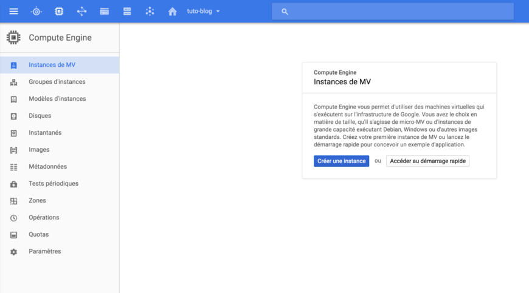Image resolution: width=529 pixels, height=293 pixels.
Task: Click the Instantanés snapshot icon
Action: pyautogui.click(x=13, y=133)
